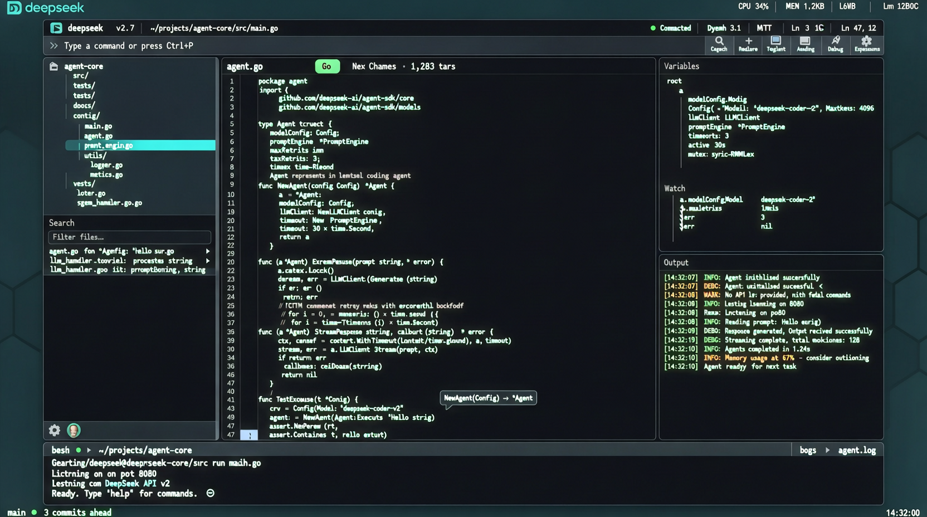This screenshot has height=517, width=927.
Task: Expand the agent.go search result arrow
Action: coord(208,251)
